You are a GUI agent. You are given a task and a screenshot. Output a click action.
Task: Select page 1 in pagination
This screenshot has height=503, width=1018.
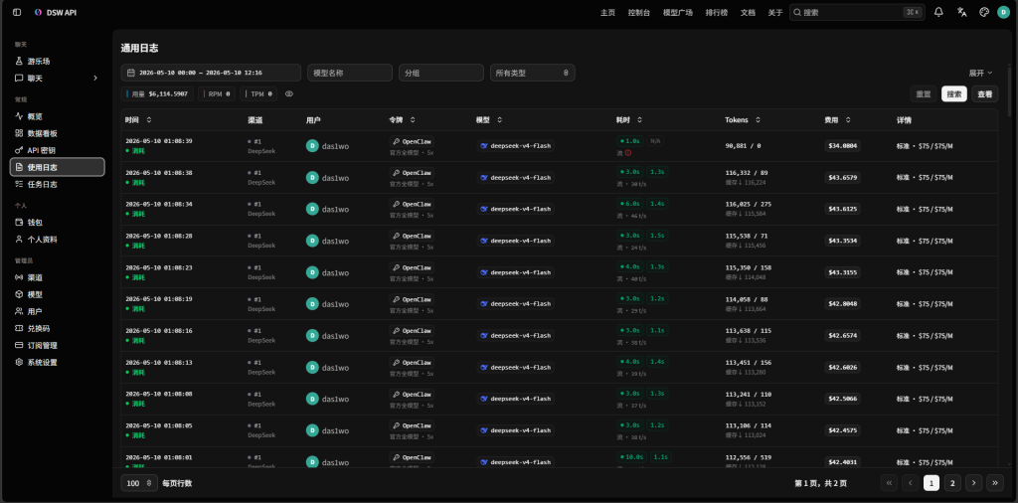pyautogui.click(x=932, y=483)
